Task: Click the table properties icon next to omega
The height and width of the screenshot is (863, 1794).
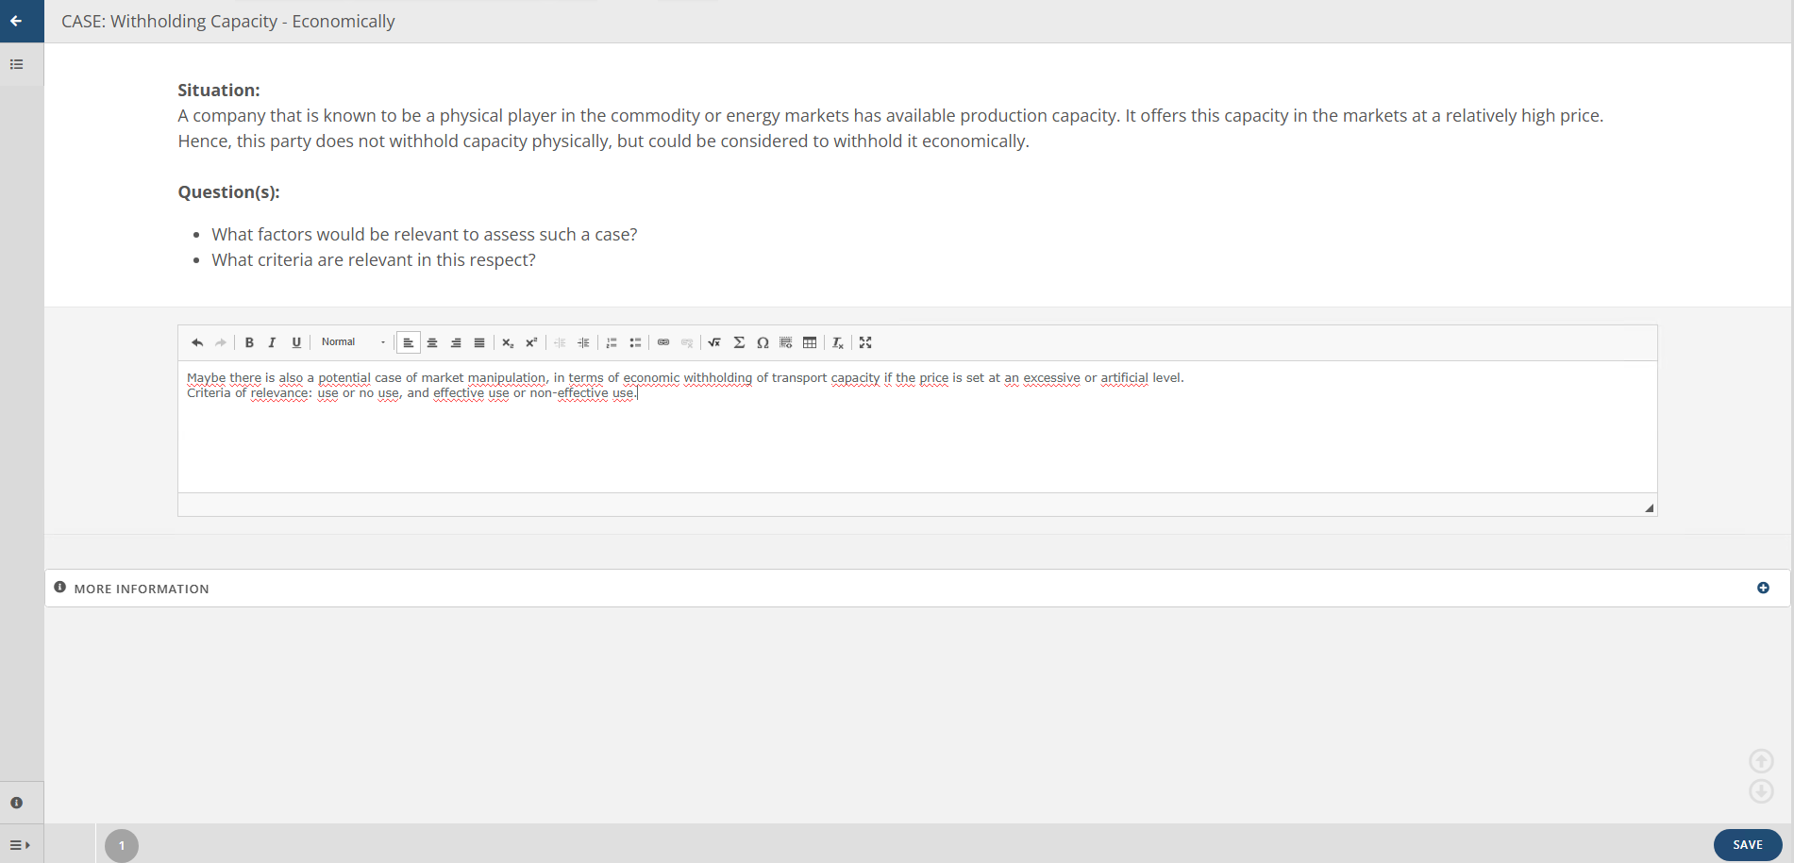Action: [x=786, y=342]
